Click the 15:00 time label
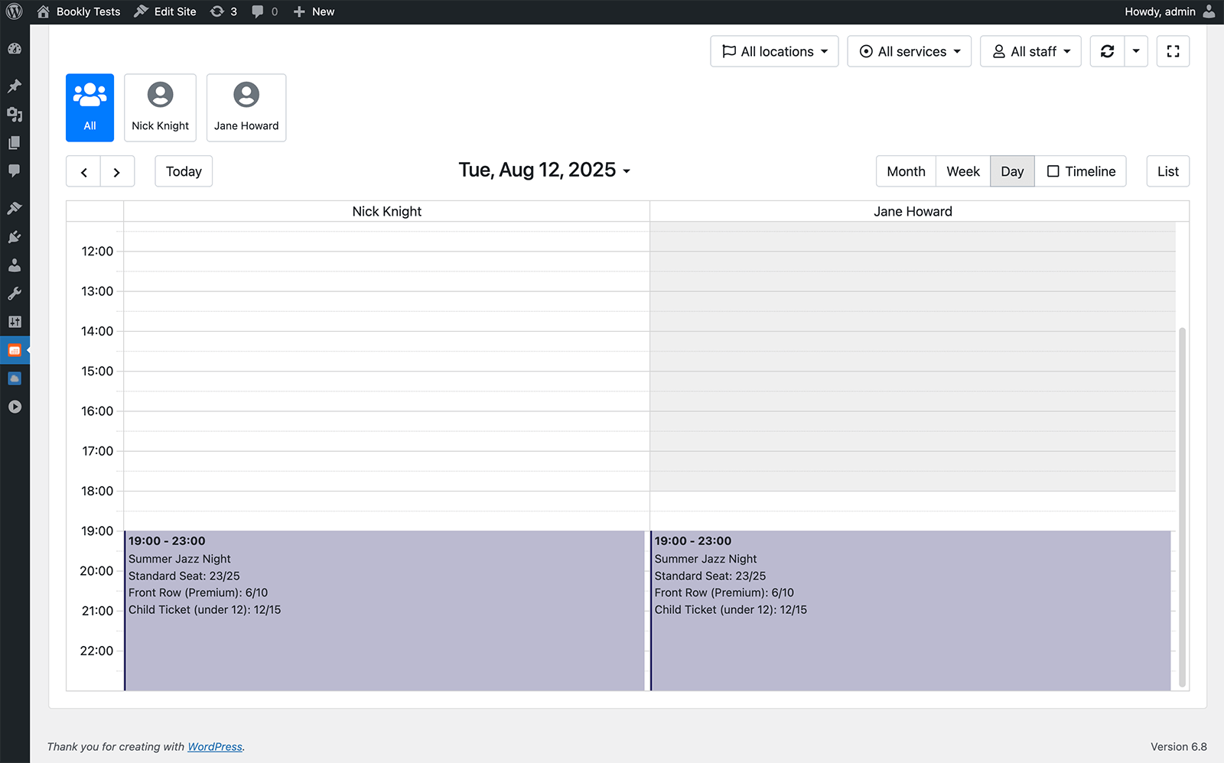This screenshot has height=763, width=1224. click(97, 372)
